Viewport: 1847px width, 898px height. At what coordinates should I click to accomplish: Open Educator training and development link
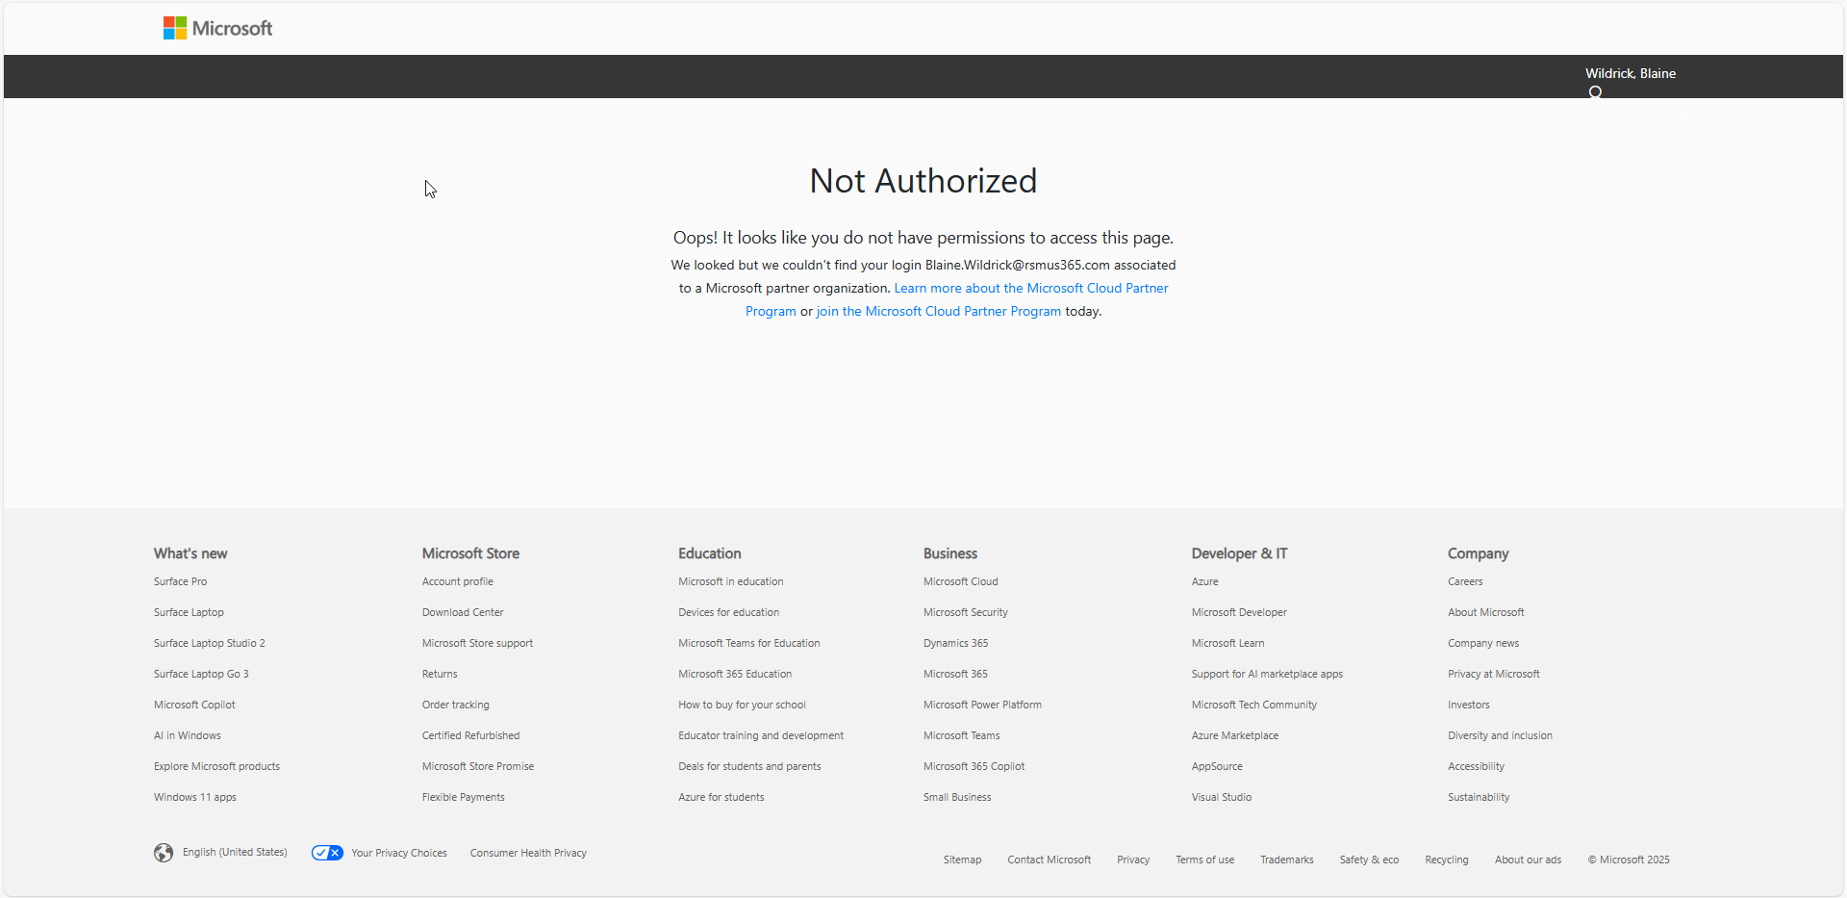761,735
